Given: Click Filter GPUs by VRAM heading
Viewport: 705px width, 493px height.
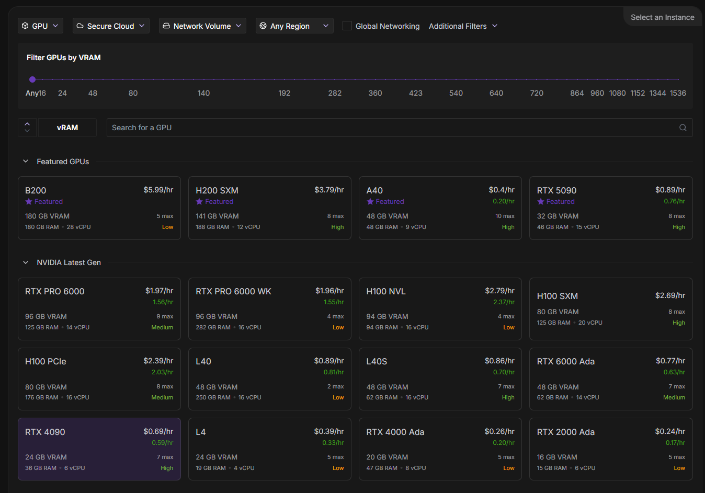Looking at the screenshot, I should [x=64, y=58].
